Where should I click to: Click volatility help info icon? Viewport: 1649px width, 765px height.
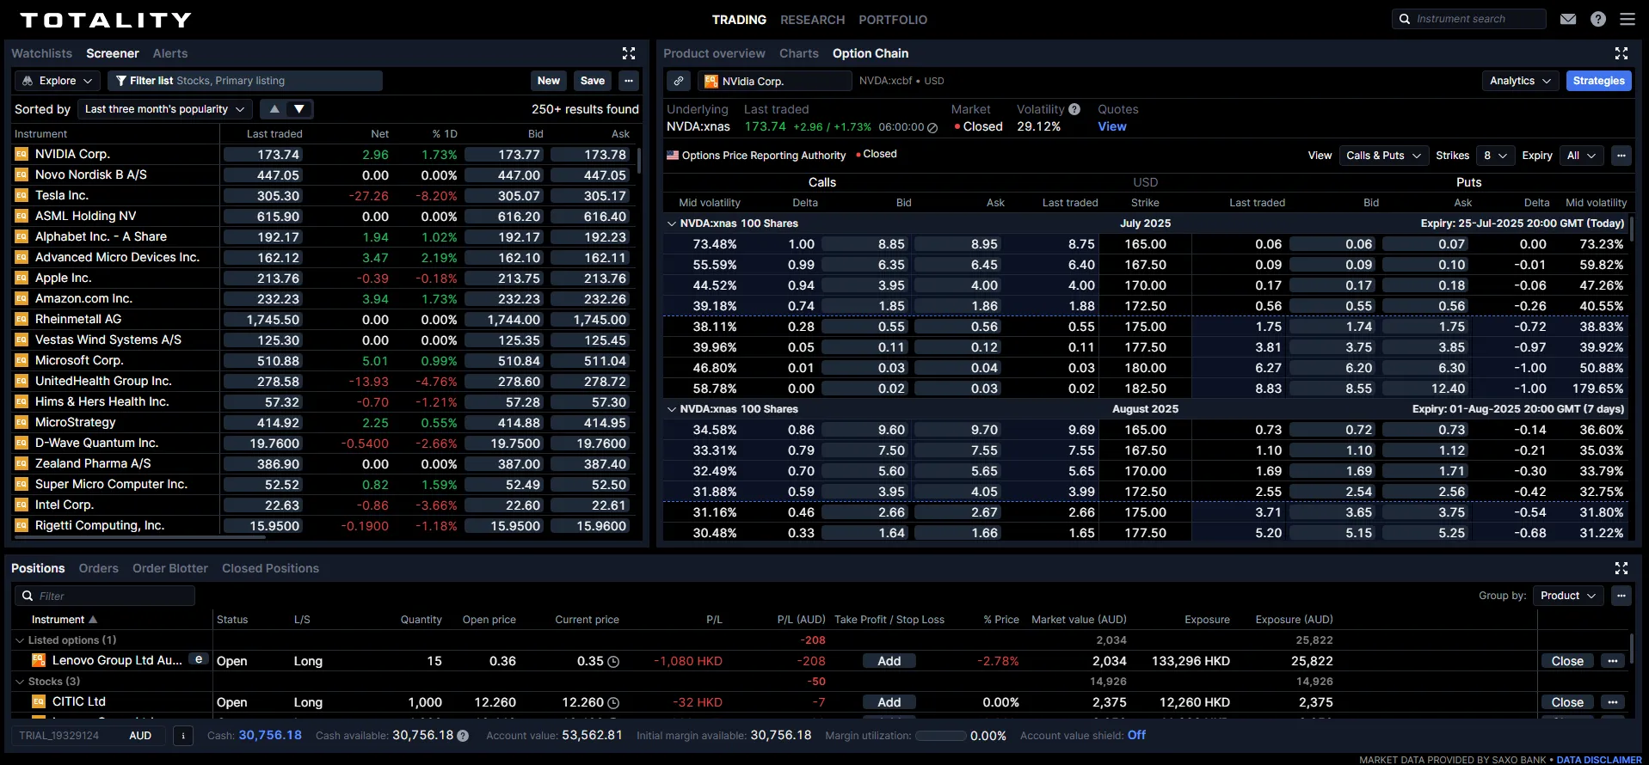[1074, 109]
